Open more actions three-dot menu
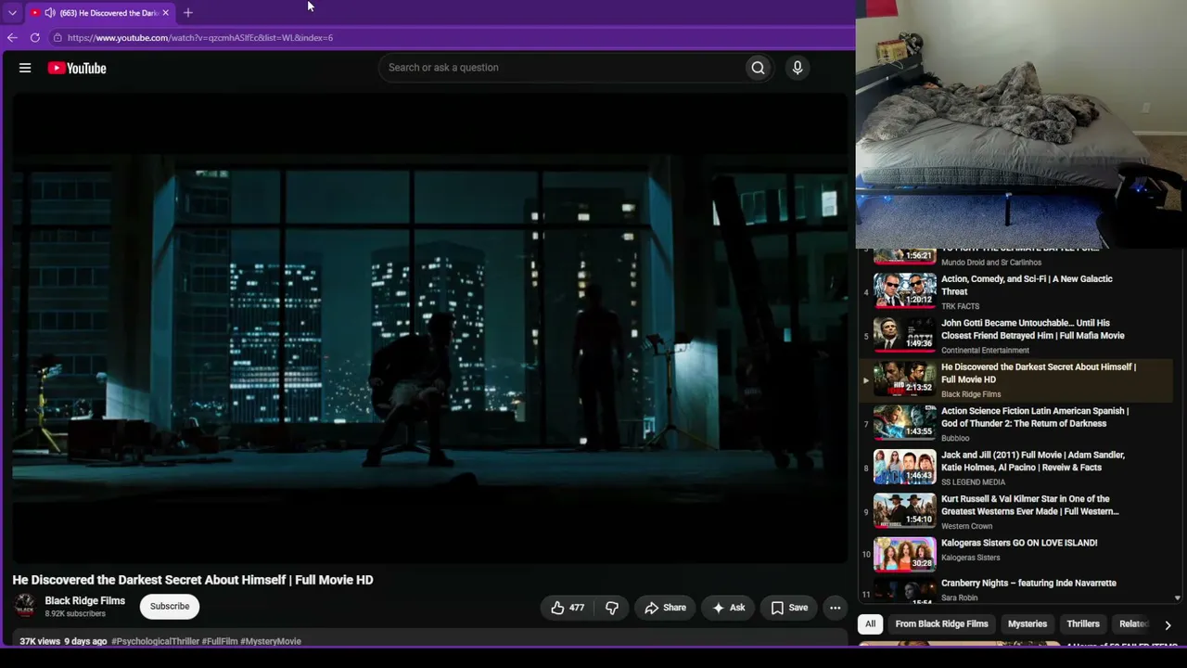This screenshot has height=668, width=1187. click(x=835, y=608)
